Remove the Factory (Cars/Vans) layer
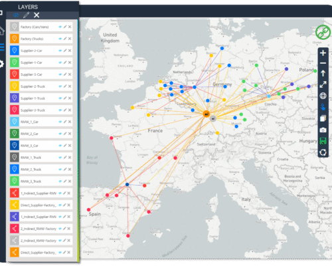The height and width of the screenshot is (266, 332). [x=70, y=27]
